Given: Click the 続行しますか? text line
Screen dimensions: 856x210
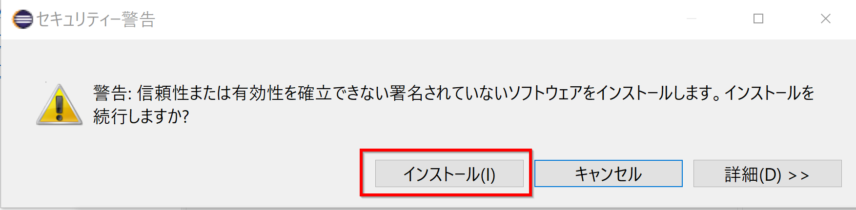Looking at the screenshot, I should pos(141,116).
